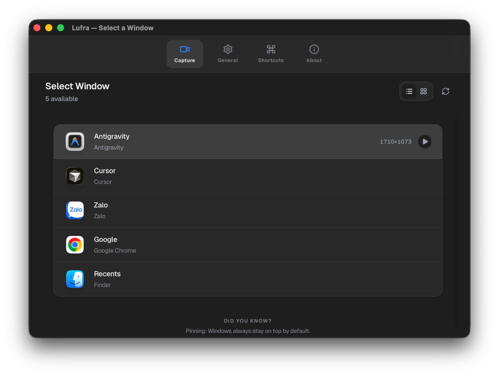
Task: Click the Finder app icon
Action: coord(75,279)
